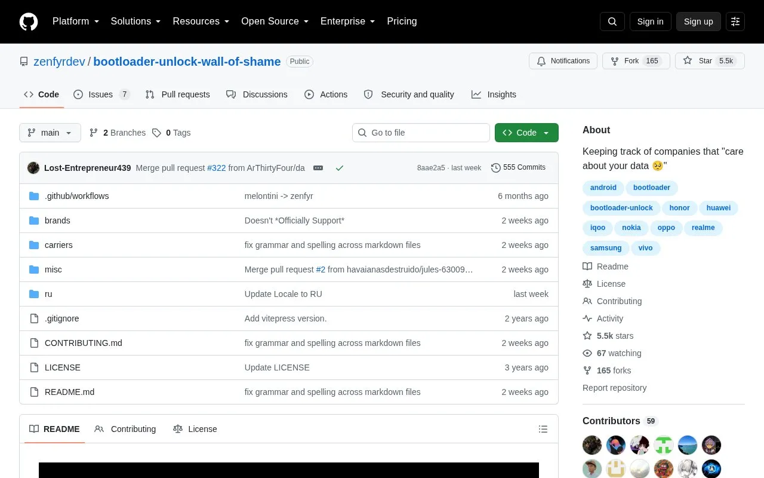Click the GitHub logo icon
The width and height of the screenshot is (764, 478).
point(29,22)
